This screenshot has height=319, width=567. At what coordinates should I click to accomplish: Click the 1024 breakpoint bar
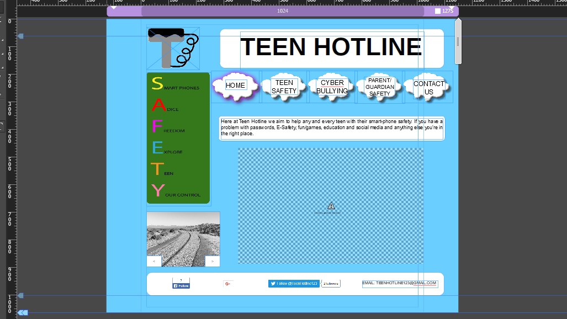(x=283, y=11)
